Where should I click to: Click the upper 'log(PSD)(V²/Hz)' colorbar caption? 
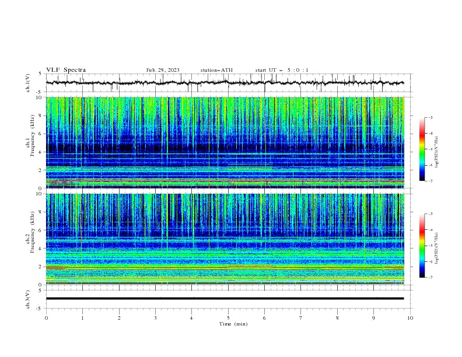coord(436,152)
